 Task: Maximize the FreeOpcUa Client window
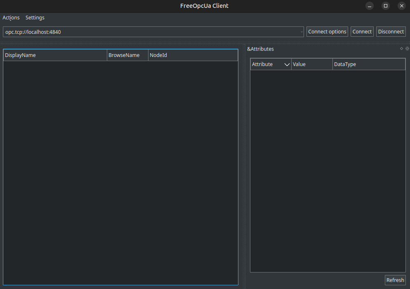385,6
